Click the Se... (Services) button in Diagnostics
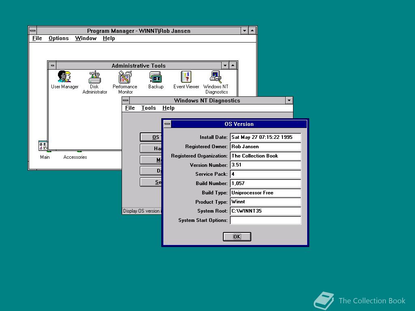The width and height of the screenshot is (415, 311). pos(151,182)
